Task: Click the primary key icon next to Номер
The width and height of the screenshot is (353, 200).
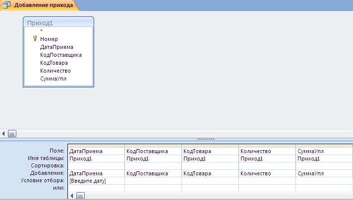Action: [x=35, y=39]
